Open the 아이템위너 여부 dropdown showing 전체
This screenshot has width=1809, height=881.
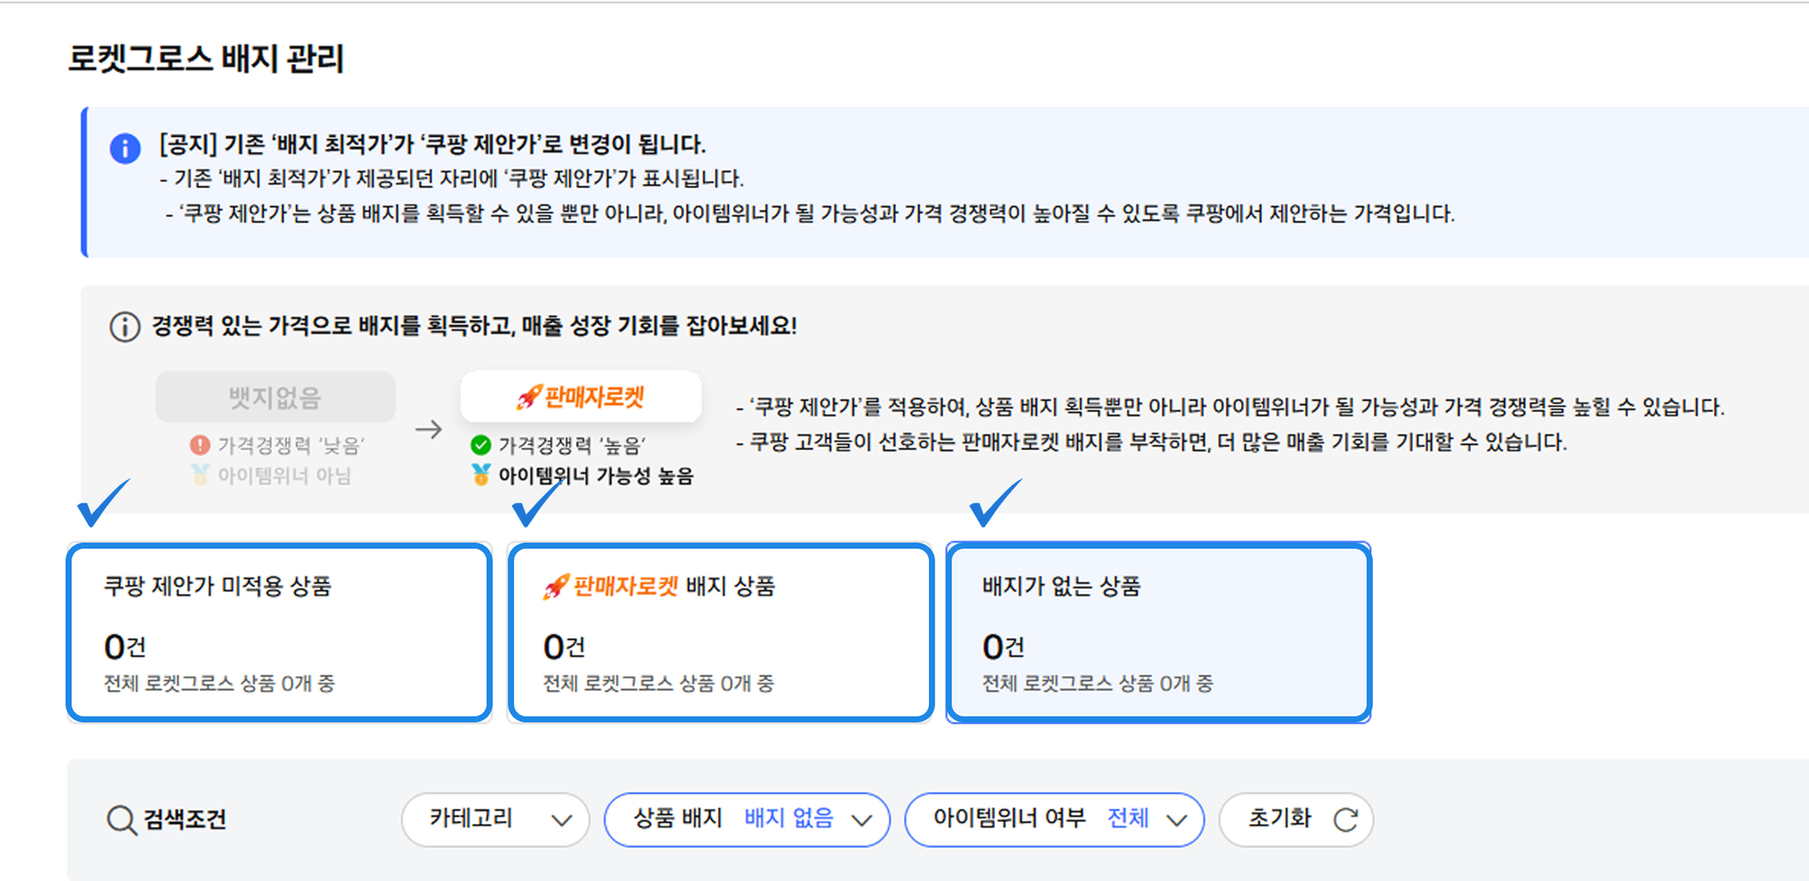(1053, 820)
